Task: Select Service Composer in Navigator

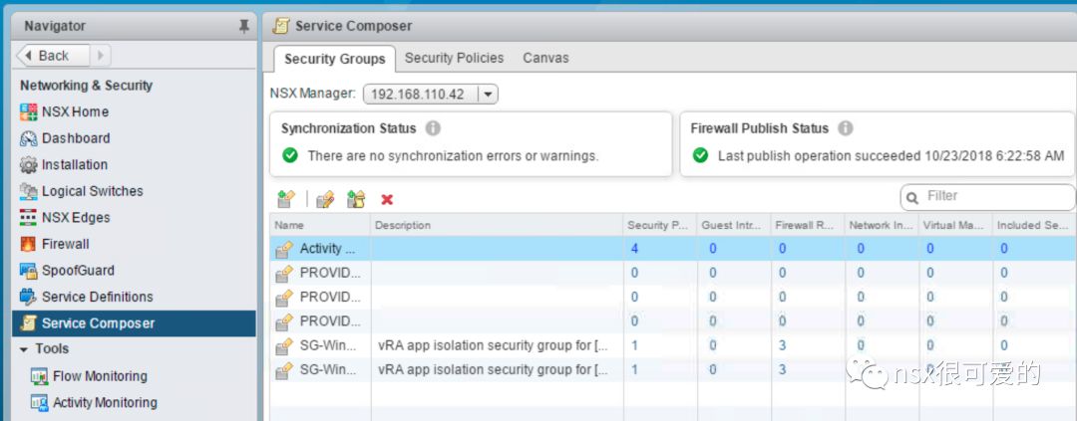Action: click(x=134, y=322)
